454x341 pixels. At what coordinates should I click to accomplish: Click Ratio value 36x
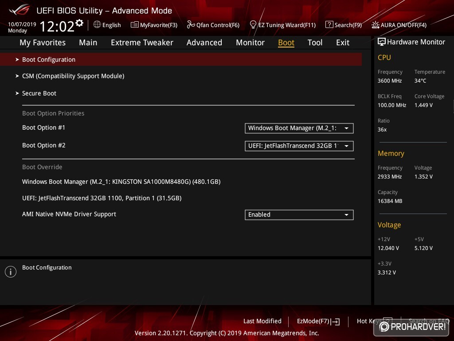point(382,130)
